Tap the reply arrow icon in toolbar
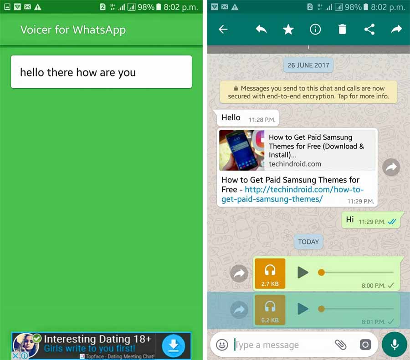 click(x=261, y=29)
